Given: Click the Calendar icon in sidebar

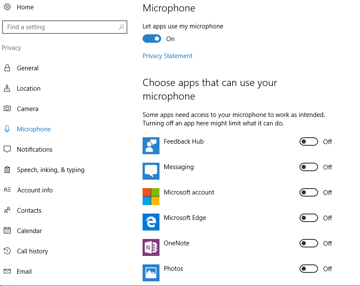Looking at the screenshot, I should click(7, 230).
